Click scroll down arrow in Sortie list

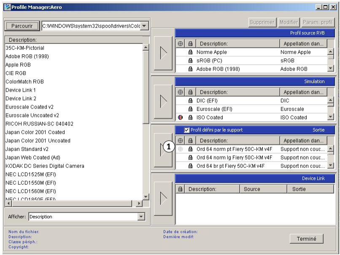330,165
